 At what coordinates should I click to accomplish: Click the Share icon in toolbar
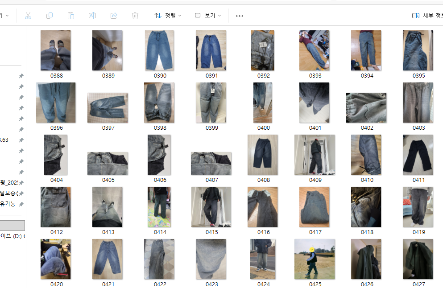click(114, 16)
